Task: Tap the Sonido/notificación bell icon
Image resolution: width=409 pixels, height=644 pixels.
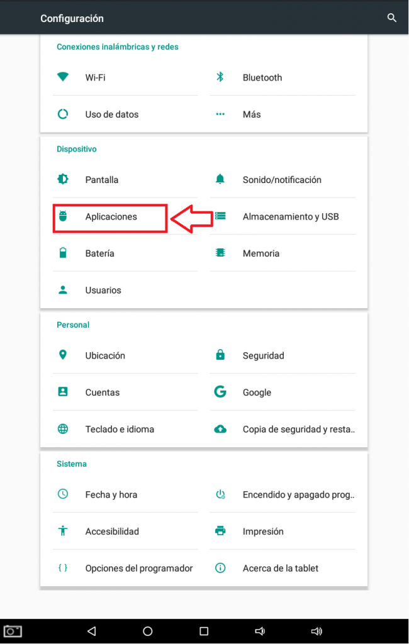Action: [x=220, y=179]
